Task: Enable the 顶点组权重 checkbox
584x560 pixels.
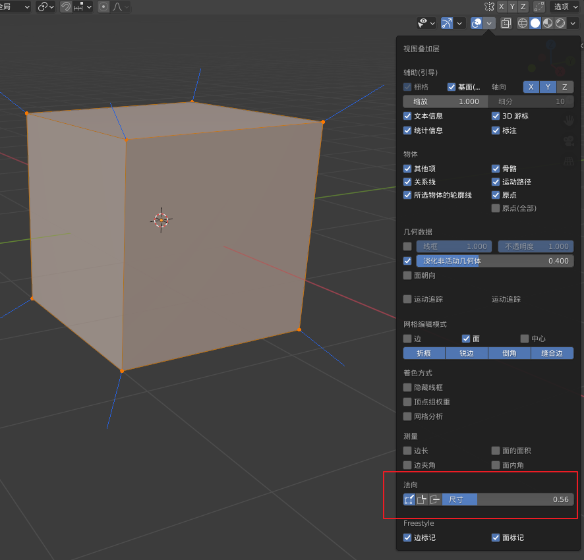Action: click(x=407, y=402)
